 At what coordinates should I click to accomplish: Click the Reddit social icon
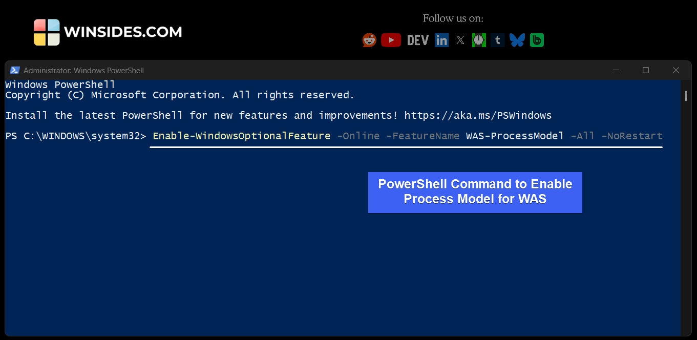pos(368,39)
